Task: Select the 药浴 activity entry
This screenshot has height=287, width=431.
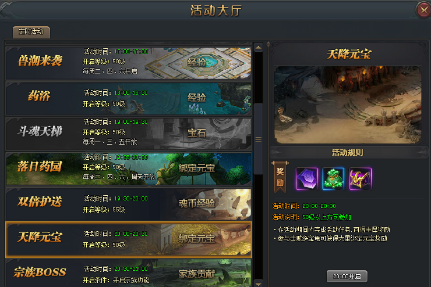Action: point(128,98)
